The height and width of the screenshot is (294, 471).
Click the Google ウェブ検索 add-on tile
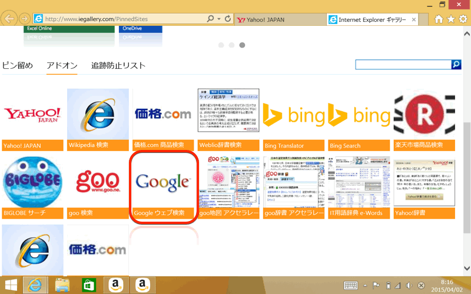164,186
